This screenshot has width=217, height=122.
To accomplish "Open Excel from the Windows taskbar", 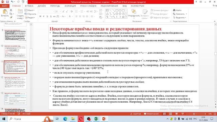I will click(x=96, y=119).
